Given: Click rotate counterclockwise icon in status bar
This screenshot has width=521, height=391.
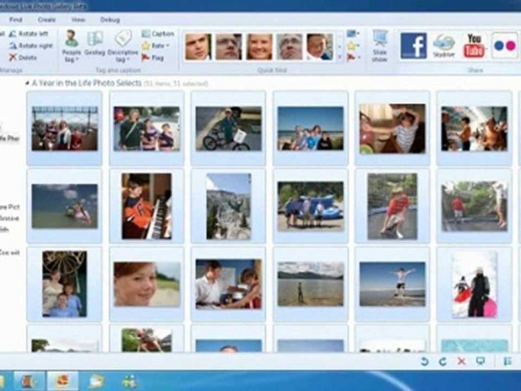Looking at the screenshot, I should (x=424, y=362).
